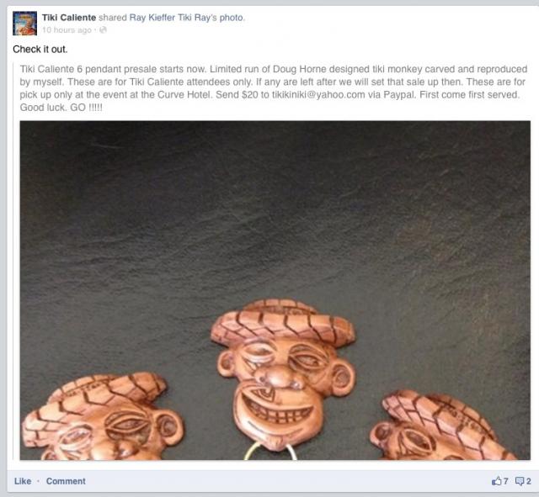This screenshot has height=497, width=539.
Task: Open the Tiki Caliente page name link
Action: [69, 18]
